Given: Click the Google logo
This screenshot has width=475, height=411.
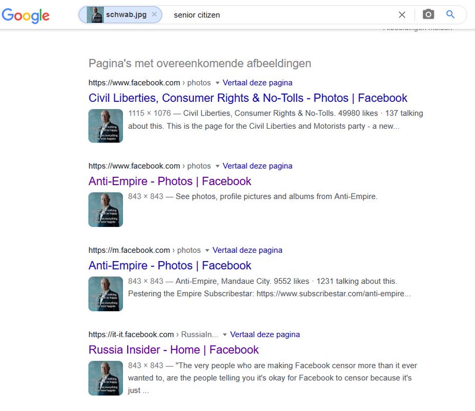Looking at the screenshot, I should coord(25,15).
